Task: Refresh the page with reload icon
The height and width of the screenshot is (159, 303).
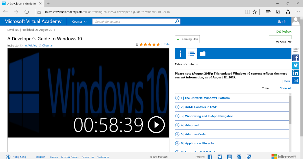Action: tap(27, 12)
